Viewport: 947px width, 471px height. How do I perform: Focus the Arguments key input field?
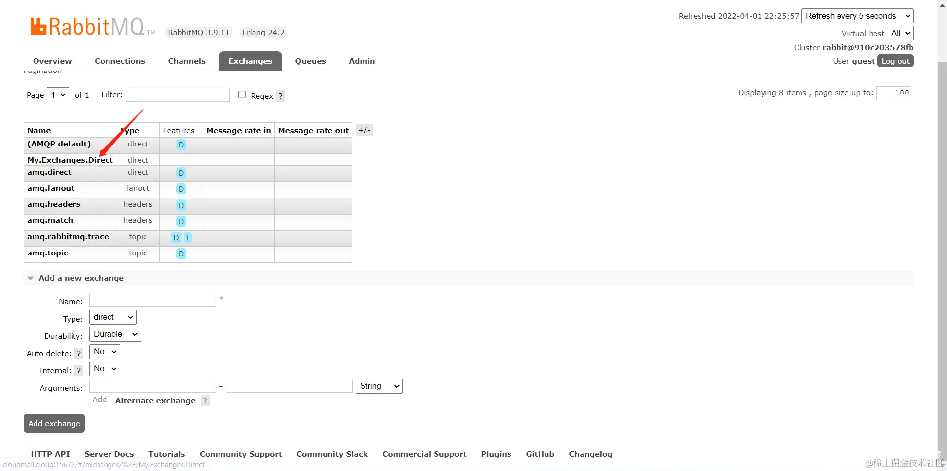point(152,386)
